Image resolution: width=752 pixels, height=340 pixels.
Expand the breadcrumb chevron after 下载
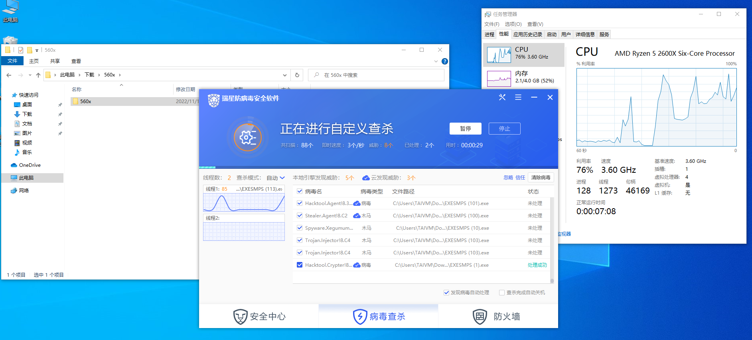tap(99, 75)
